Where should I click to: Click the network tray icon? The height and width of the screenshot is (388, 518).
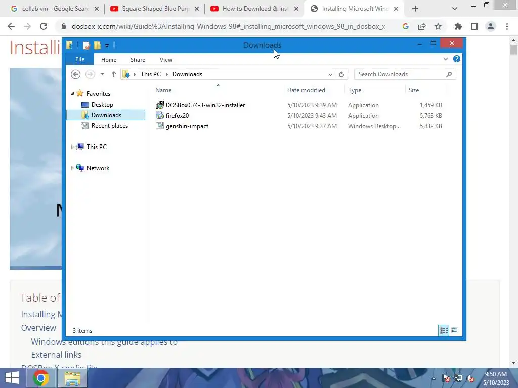coord(458,379)
